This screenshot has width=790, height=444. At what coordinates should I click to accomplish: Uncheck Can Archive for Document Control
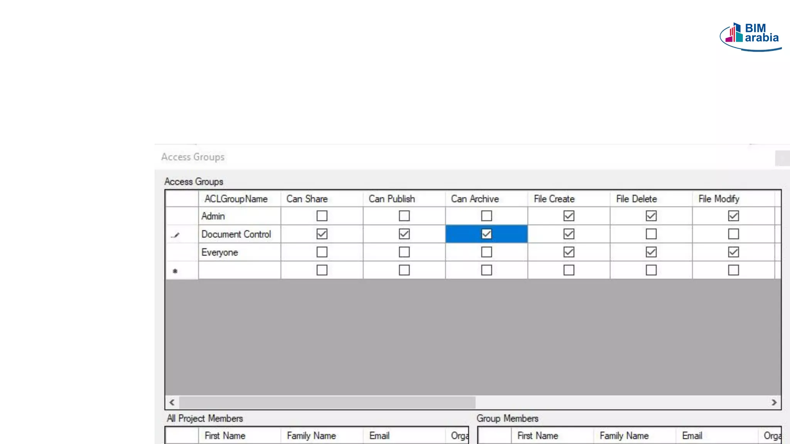tap(486, 234)
